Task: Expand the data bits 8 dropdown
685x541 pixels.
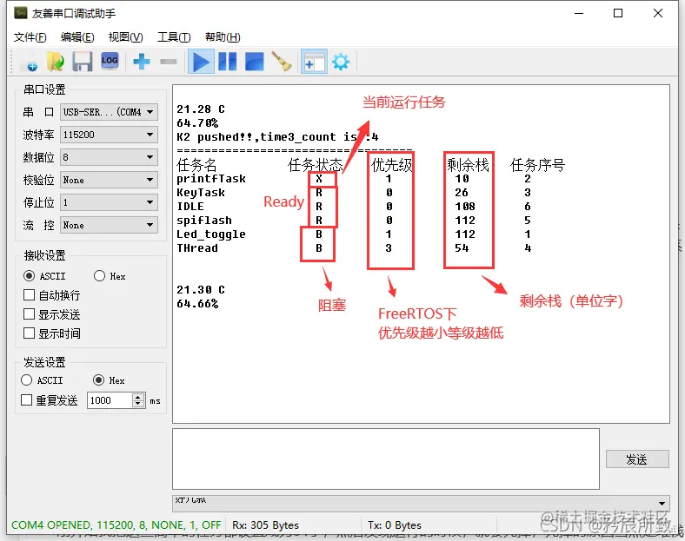Action: [x=109, y=157]
